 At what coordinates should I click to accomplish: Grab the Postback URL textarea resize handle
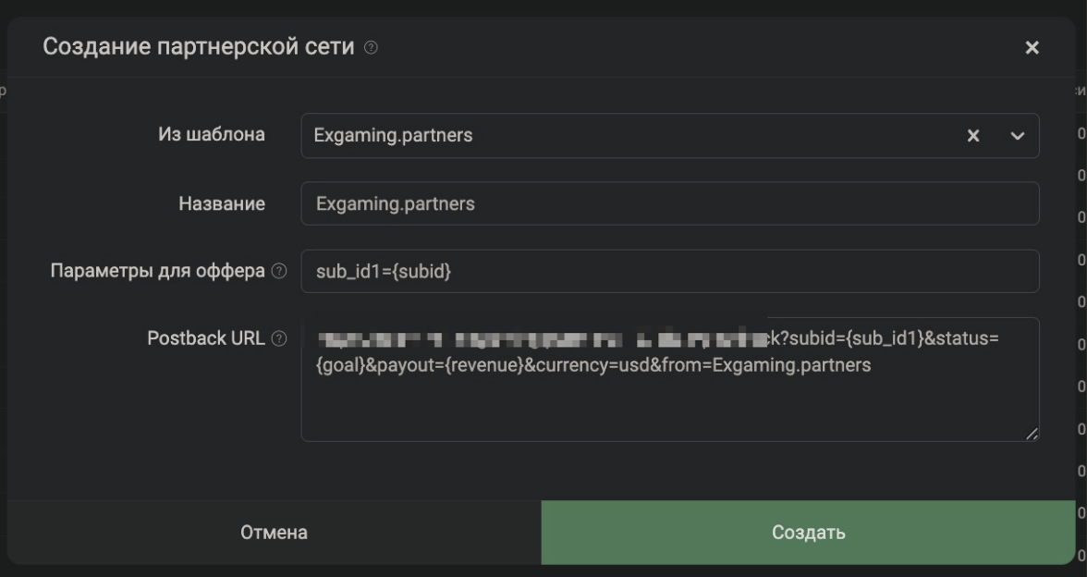(x=1032, y=434)
